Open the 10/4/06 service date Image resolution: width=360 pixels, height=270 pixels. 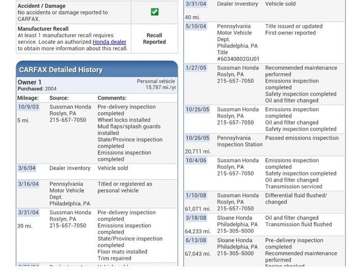(x=196, y=160)
